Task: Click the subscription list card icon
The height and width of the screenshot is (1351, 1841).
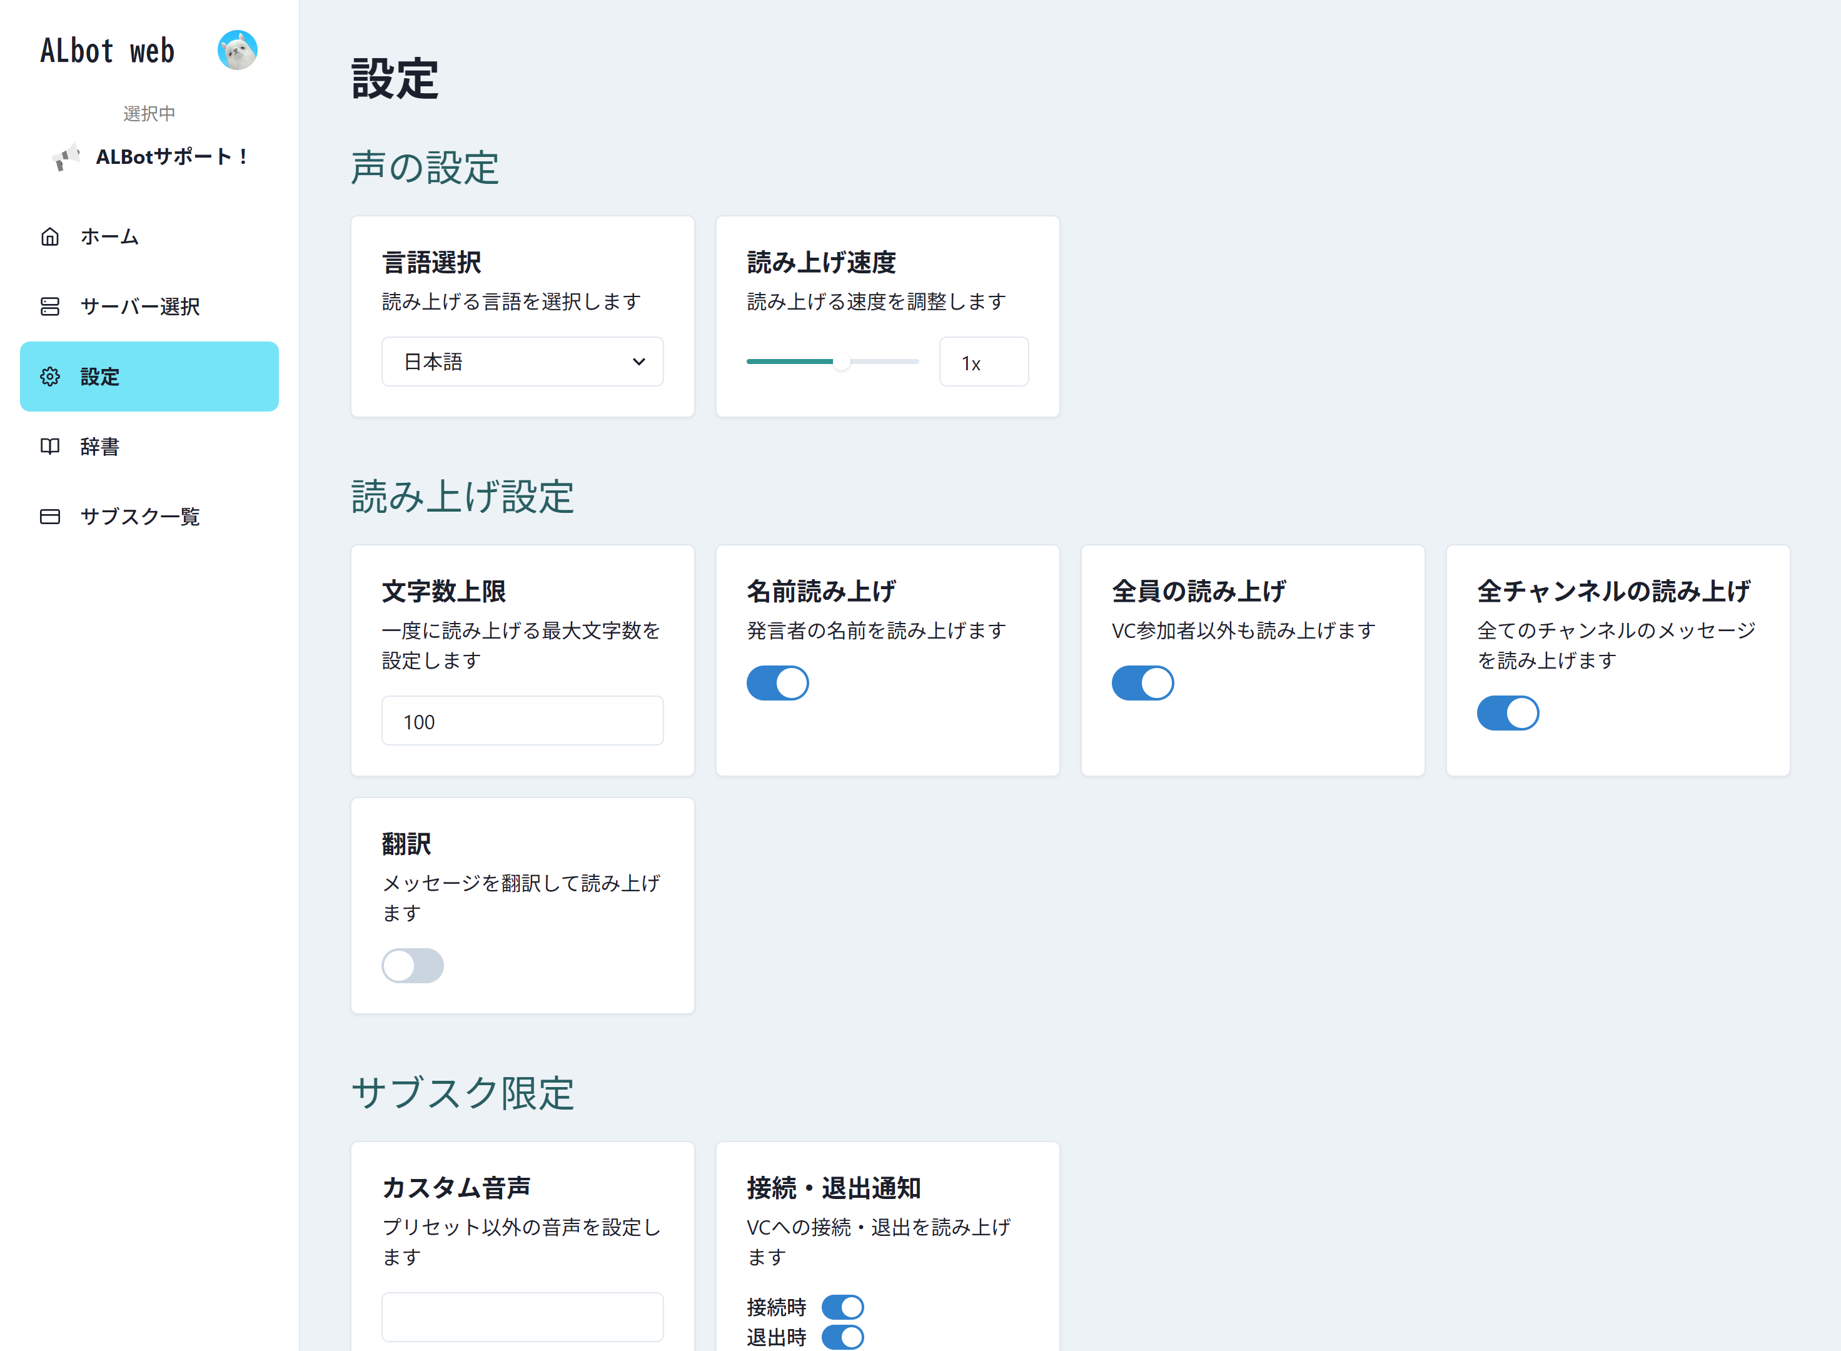Action: (x=49, y=516)
